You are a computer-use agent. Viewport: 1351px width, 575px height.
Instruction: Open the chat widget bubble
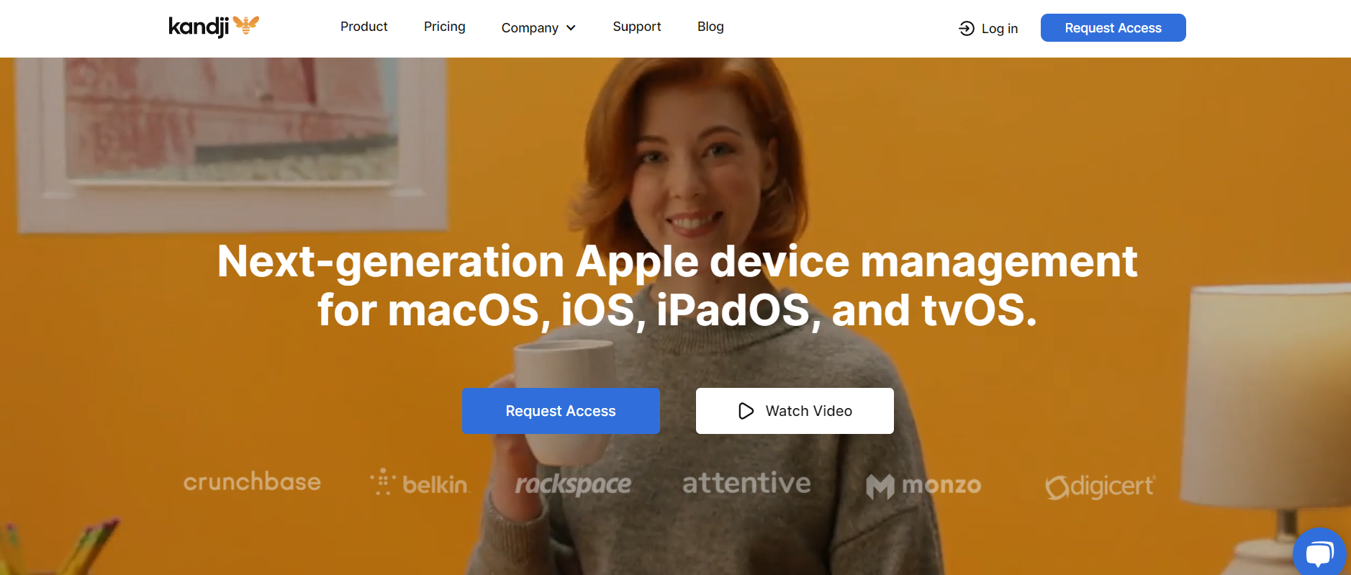coord(1319,553)
